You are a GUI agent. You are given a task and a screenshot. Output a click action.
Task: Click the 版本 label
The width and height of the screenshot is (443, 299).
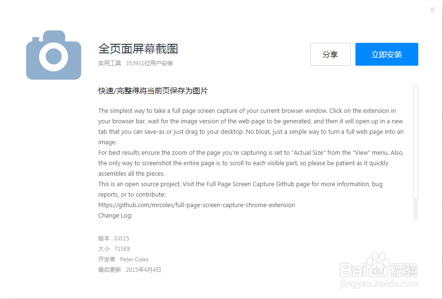point(104,238)
